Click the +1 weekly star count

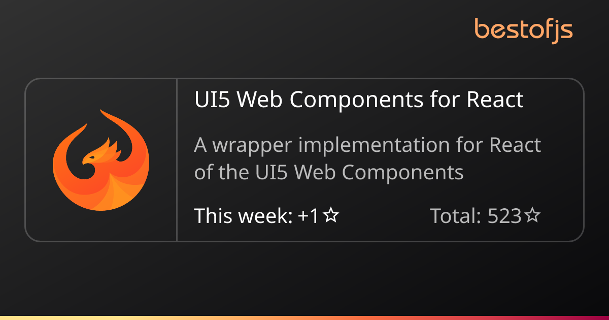click(309, 216)
